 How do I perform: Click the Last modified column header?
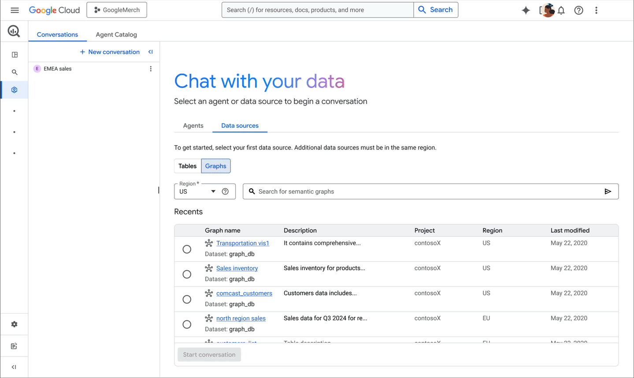[570, 231]
